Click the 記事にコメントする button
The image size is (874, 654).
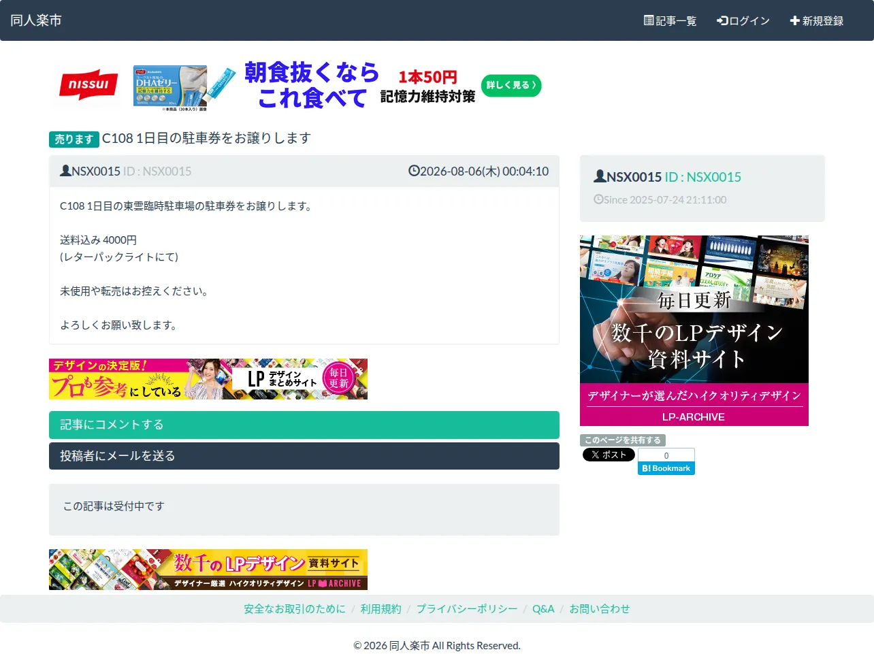pos(304,425)
